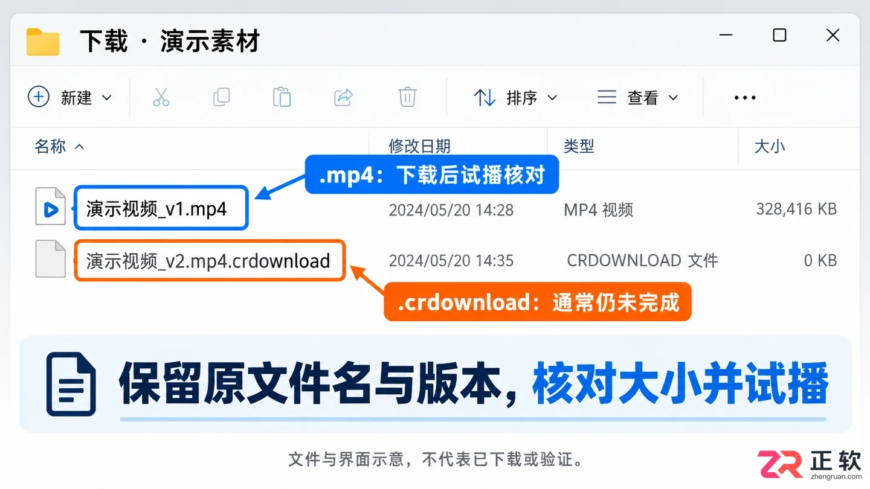This screenshot has width=870, height=489.
Task: Minimize the file explorer window
Action: [726, 36]
